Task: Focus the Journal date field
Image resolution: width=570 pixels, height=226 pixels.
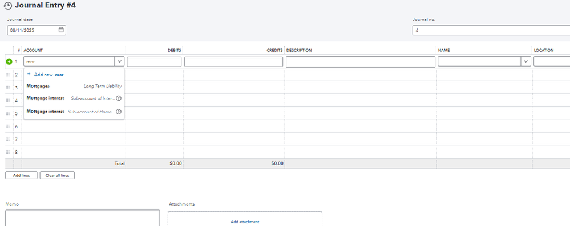Action: pos(37,31)
